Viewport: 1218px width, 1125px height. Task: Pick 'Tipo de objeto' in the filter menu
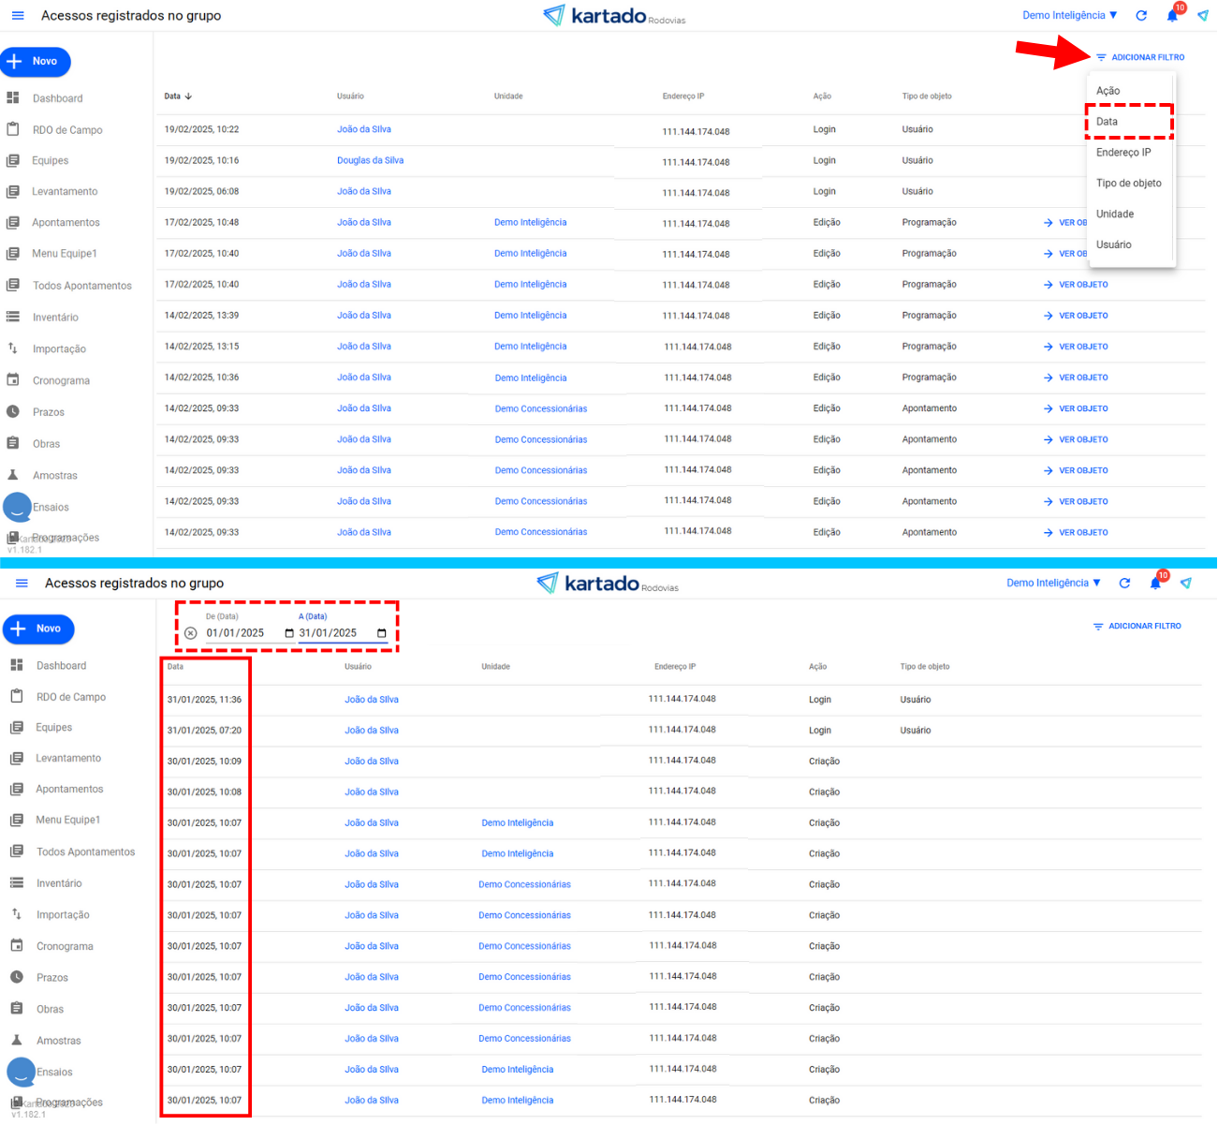(1128, 184)
